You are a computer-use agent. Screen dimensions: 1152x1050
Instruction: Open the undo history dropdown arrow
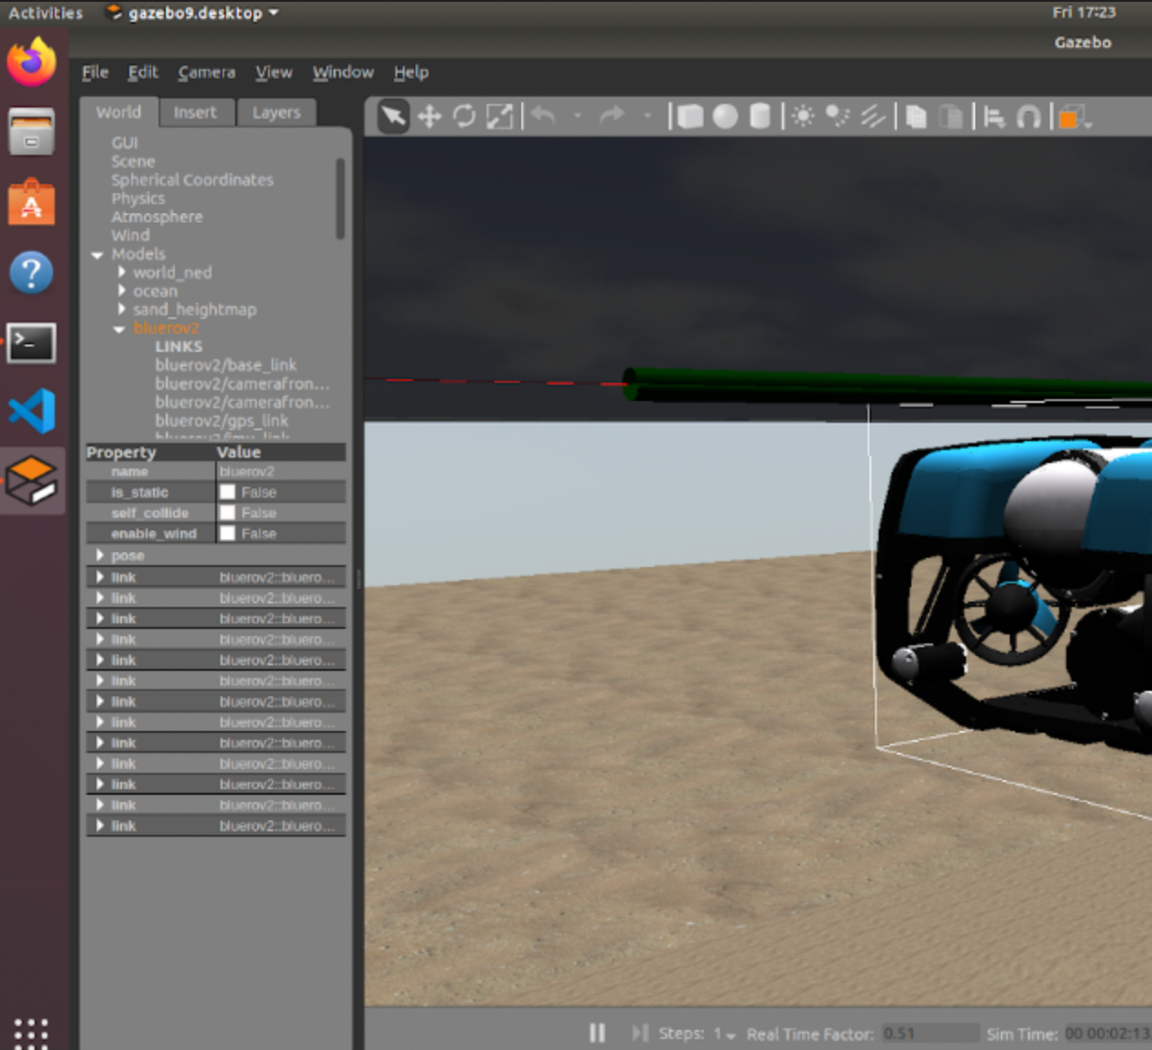pyautogui.click(x=577, y=117)
